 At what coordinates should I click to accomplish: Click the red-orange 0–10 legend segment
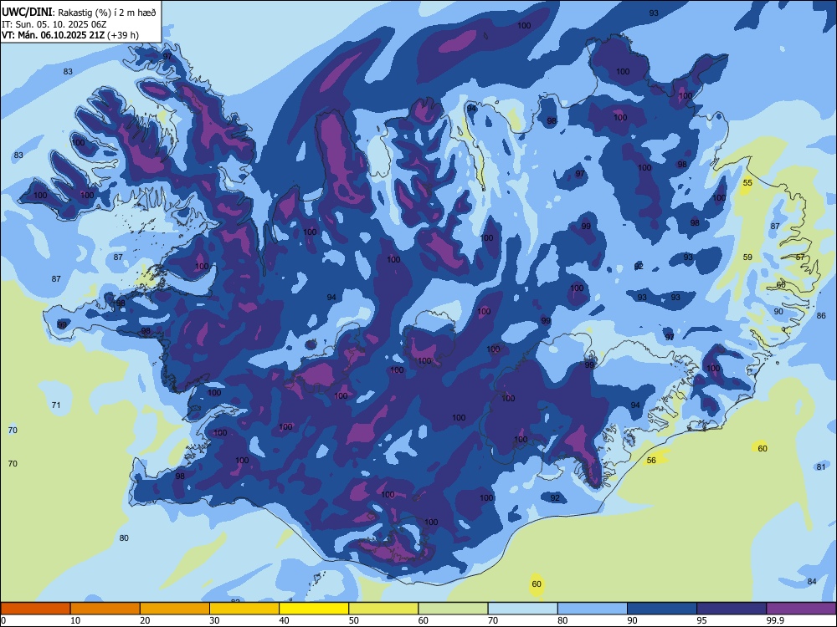(x=35, y=609)
